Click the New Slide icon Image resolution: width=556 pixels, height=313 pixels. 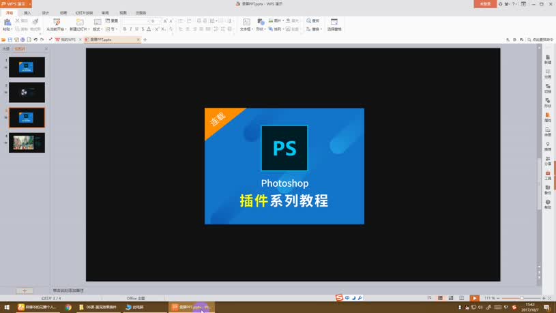[x=80, y=22]
